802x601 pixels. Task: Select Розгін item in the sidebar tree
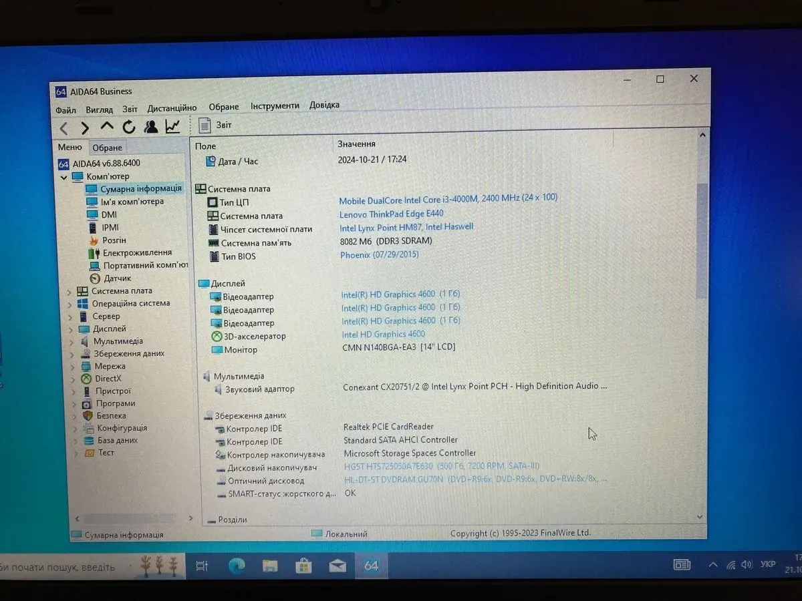114,240
